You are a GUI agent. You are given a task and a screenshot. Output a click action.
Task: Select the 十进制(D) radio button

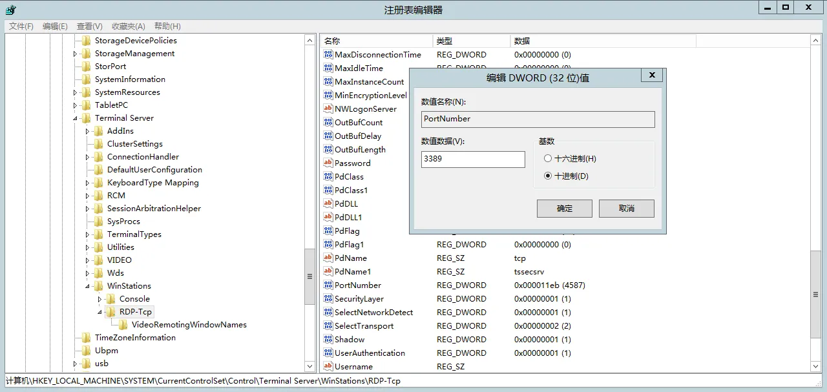[x=547, y=175]
